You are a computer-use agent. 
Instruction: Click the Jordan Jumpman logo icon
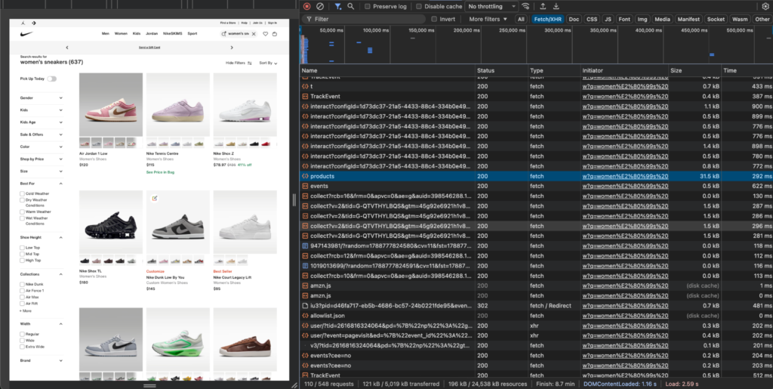point(23,23)
